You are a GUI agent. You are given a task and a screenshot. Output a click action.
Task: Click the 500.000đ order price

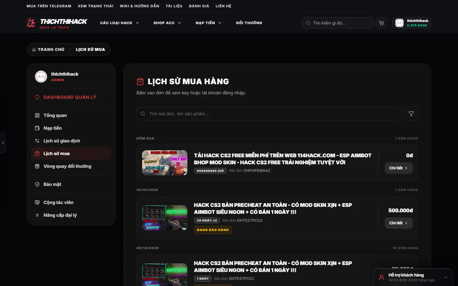400,210
